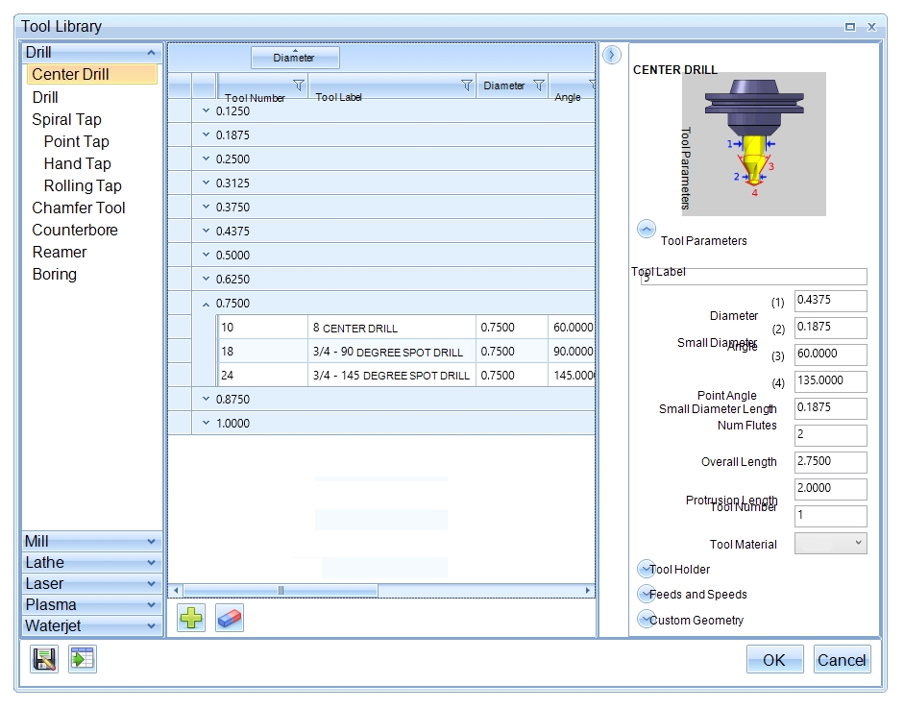
Task: Open the Waterjet category
Action: click(91, 626)
